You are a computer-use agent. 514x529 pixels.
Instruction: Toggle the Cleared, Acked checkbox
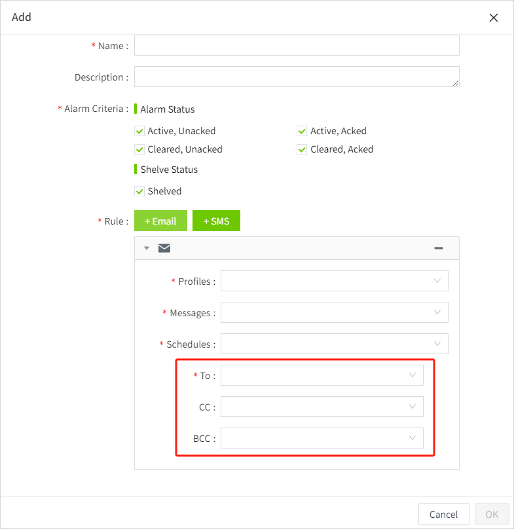(302, 149)
